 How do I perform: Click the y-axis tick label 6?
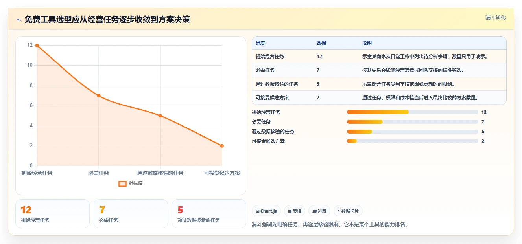(x=31, y=105)
